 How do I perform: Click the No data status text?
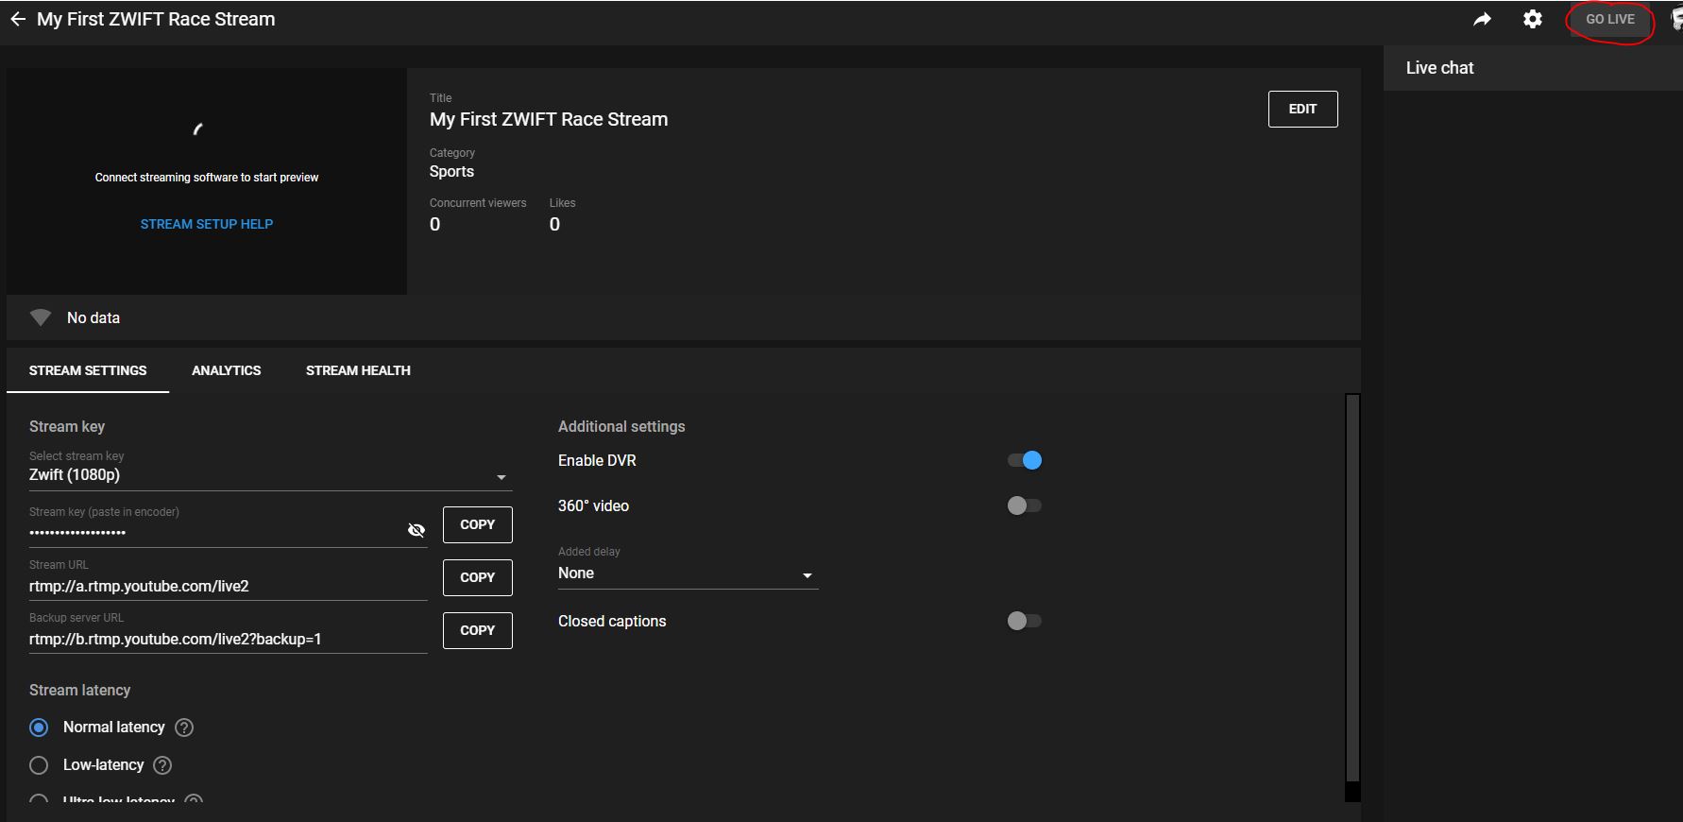click(93, 318)
